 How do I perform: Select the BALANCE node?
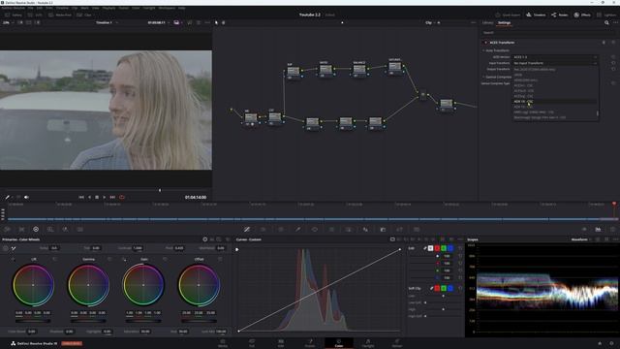pyautogui.click(x=359, y=71)
